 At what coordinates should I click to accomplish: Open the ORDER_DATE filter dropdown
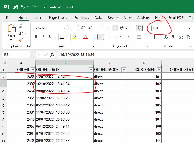pyautogui.click(x=90, y=70)
